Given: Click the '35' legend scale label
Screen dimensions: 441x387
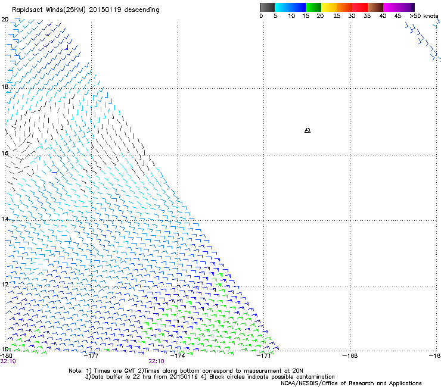Looking at the screenshot, I should 367,16.
